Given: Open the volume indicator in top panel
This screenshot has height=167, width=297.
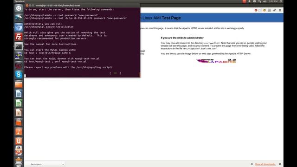Looking at the screenshot, I should click(265, 1).
